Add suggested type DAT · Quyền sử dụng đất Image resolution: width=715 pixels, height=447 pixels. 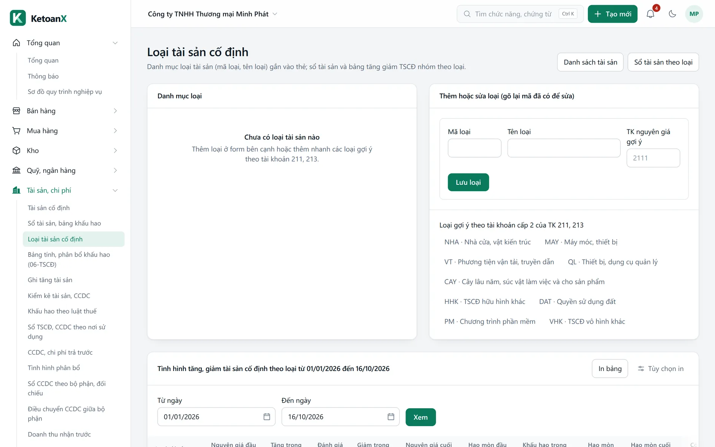577,302
